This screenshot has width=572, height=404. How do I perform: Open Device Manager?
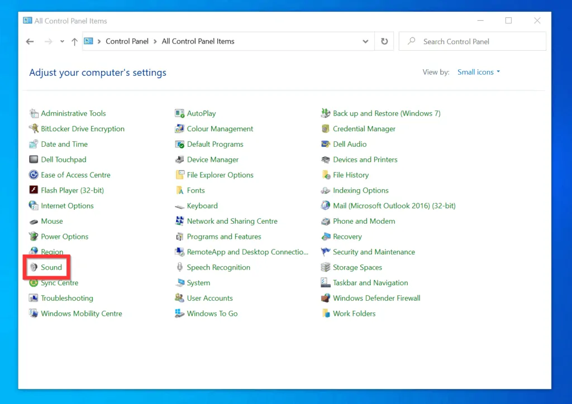pos(212,159)
